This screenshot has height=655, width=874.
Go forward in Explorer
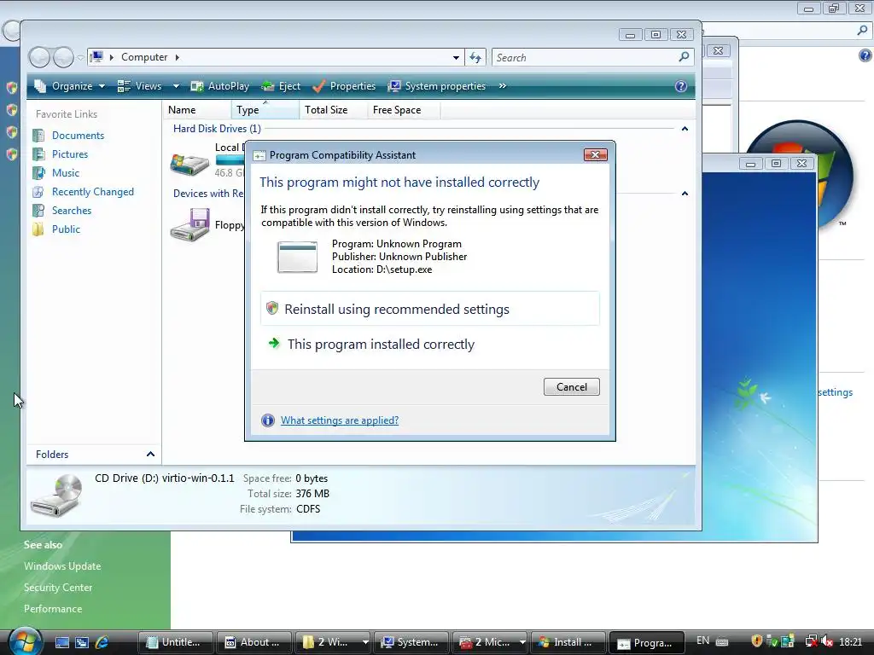click(x=63, y=57)
